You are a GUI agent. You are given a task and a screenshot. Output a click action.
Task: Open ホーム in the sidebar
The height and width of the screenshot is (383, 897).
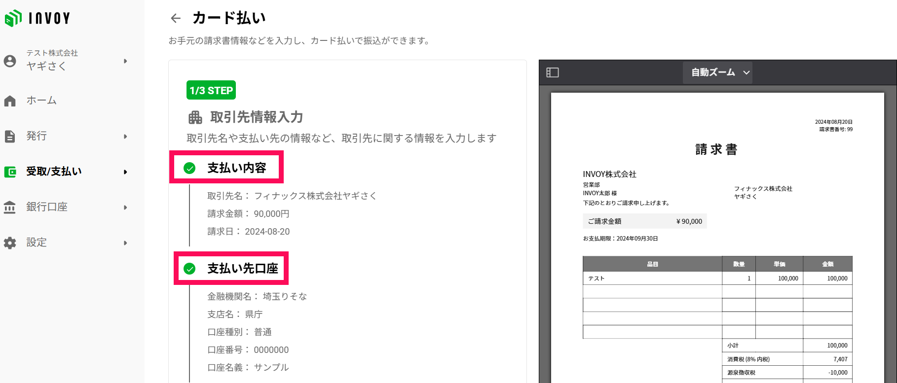click(x=41, y=101)
